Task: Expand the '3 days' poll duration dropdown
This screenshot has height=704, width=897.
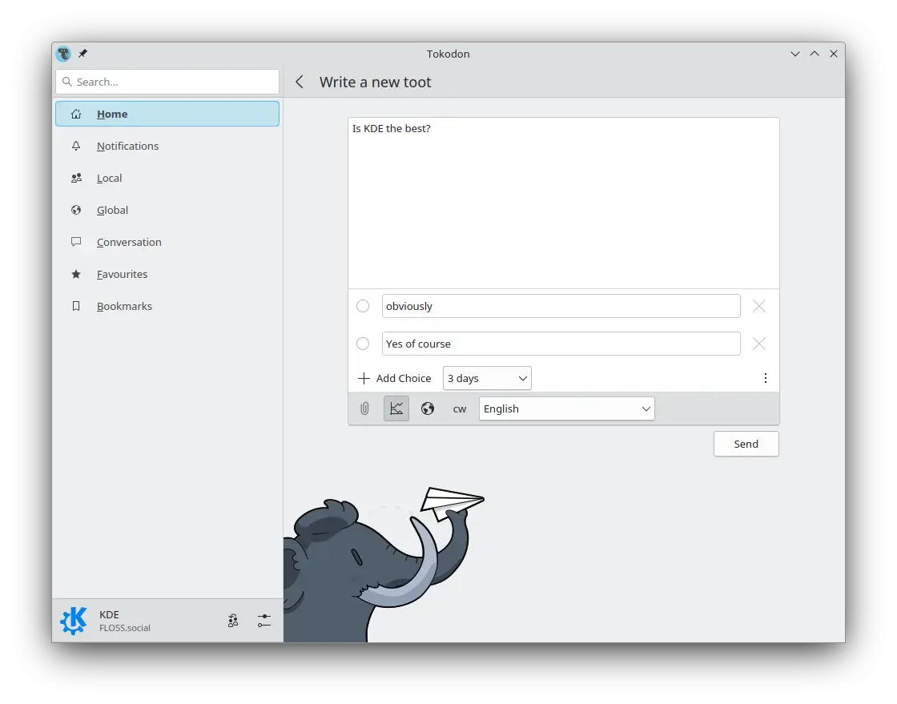Action: 487,378
